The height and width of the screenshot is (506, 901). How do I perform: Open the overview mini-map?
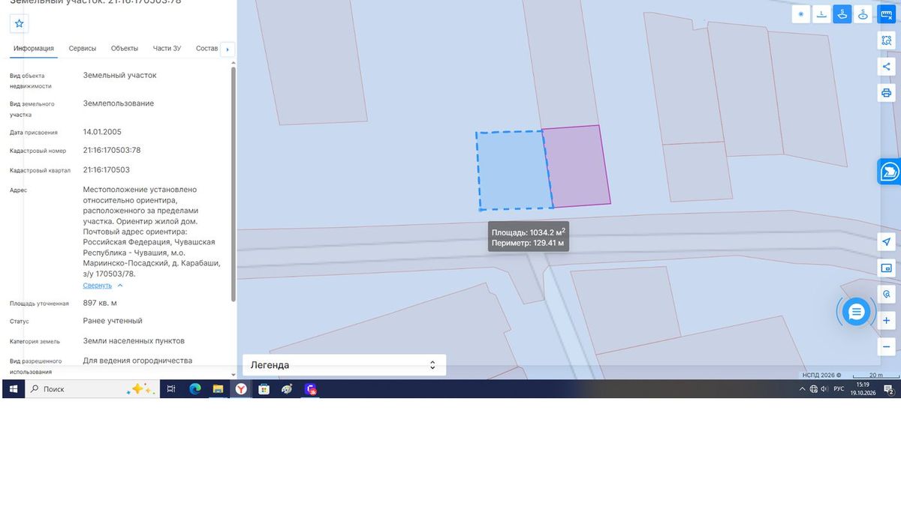887,268
